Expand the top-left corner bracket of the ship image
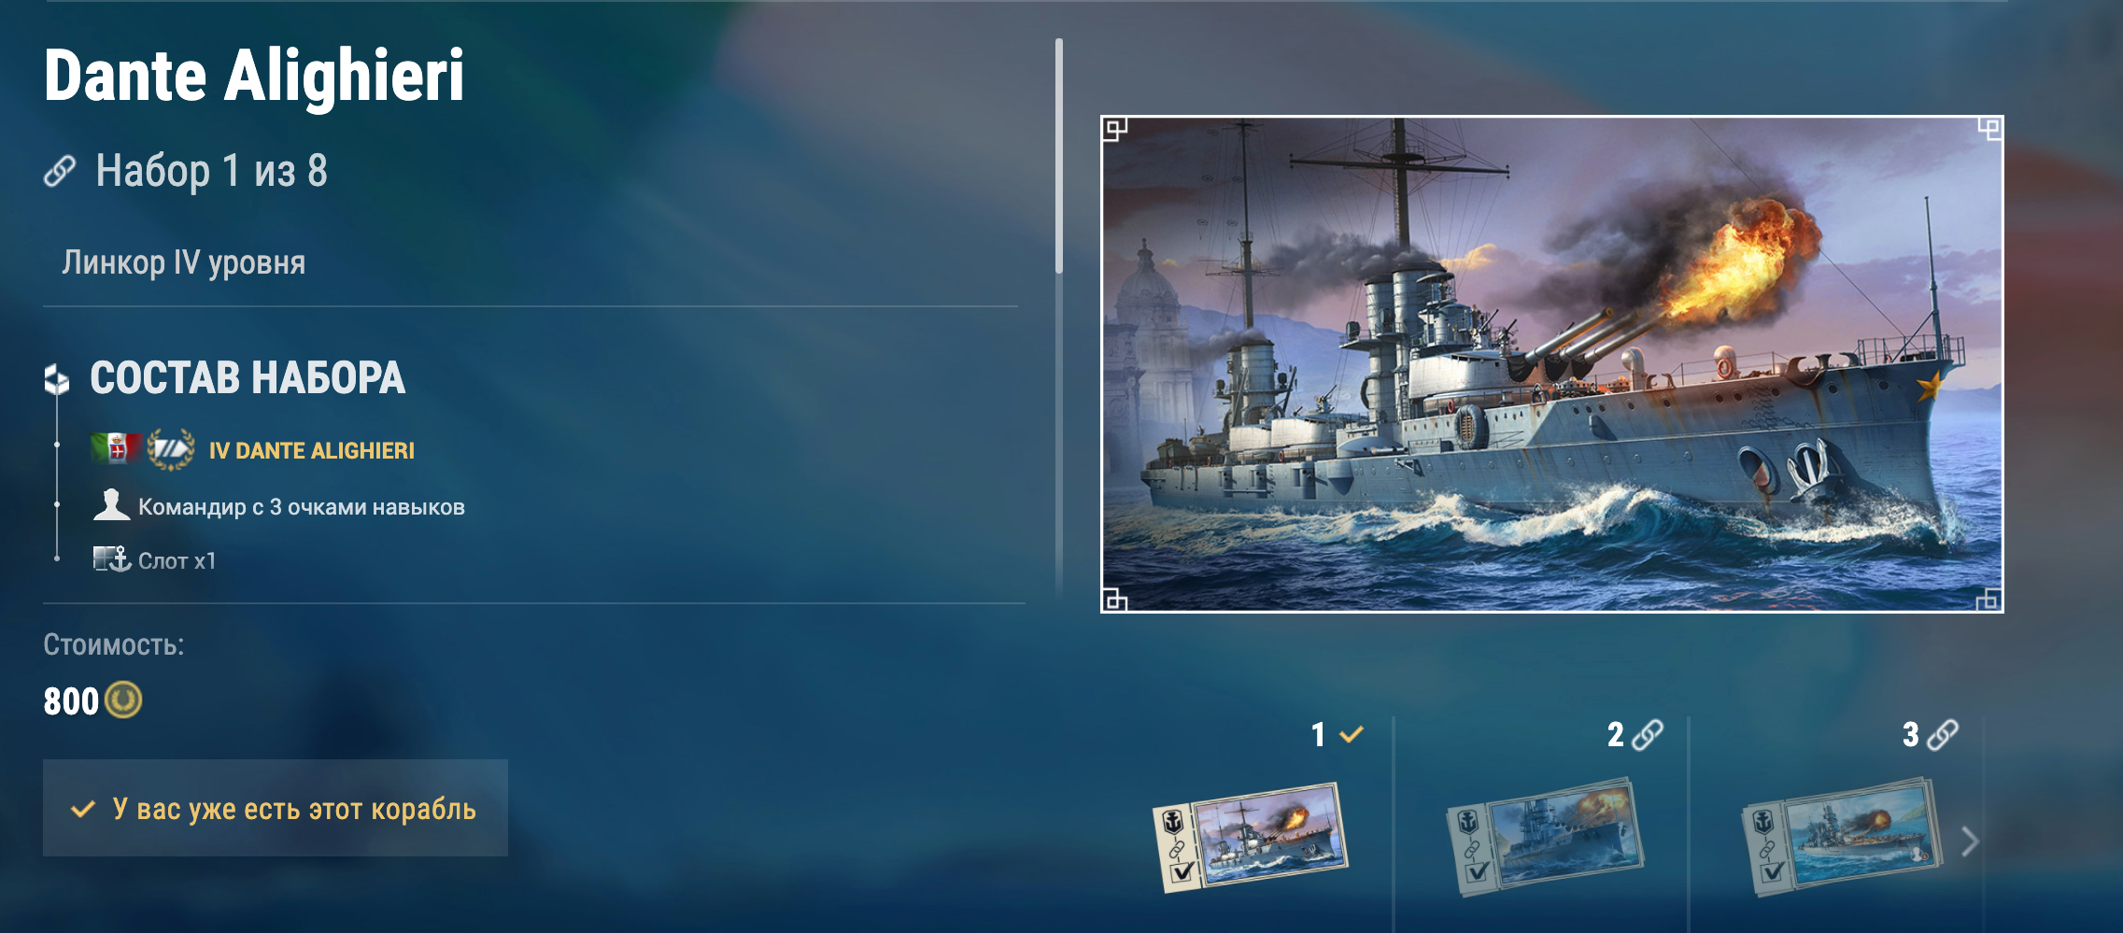This screenshot has width=2123, height=933. point(1115,129)
